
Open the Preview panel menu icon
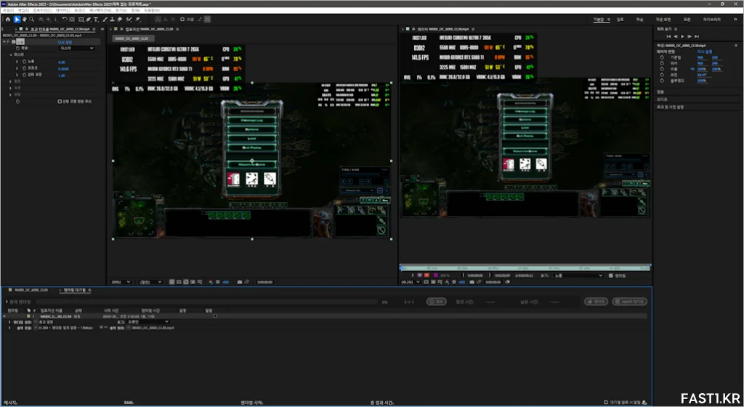click(676, 29)
